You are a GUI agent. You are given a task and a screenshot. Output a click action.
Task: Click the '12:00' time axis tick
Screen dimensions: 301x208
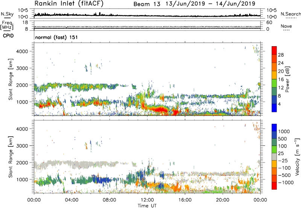pyautogui.click(x=147, y=200)
